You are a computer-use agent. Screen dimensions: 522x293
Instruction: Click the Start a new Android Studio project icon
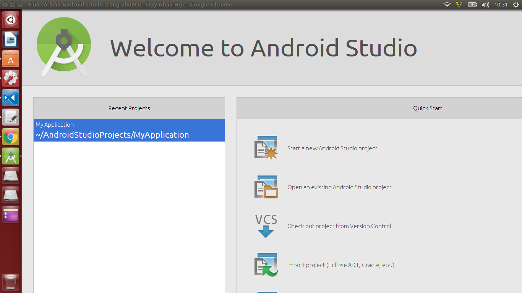pos(266,148)
